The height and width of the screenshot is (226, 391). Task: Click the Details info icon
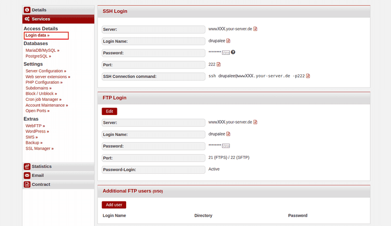(27, 10)
